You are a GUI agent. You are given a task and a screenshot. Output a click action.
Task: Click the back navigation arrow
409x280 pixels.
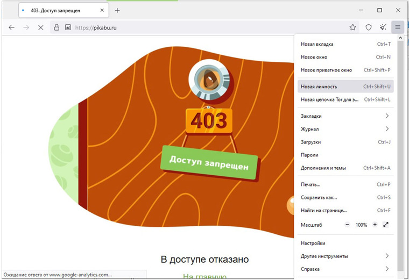11,27
